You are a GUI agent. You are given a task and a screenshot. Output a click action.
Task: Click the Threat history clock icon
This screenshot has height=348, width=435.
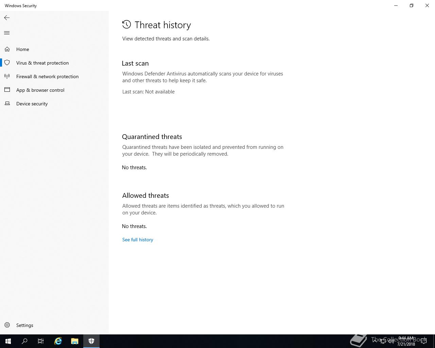(126, 24)
